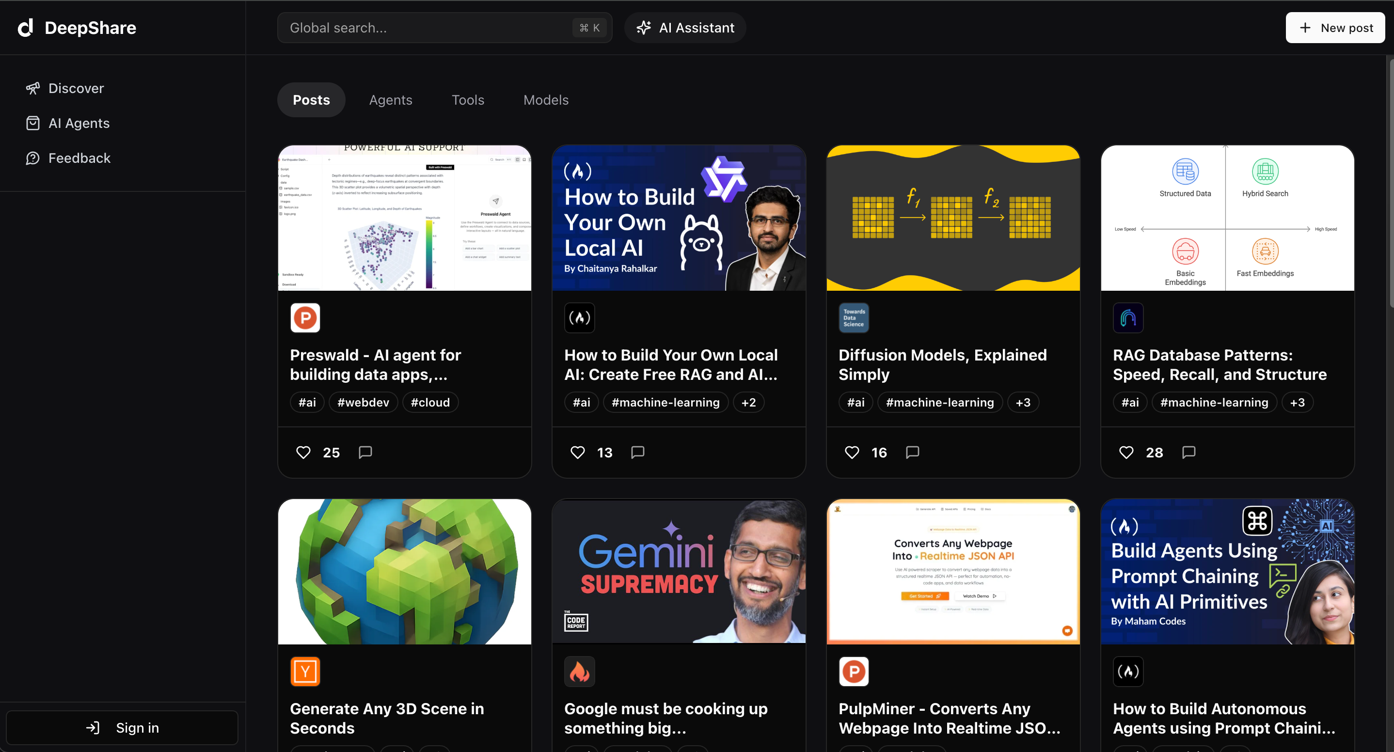Open "Diffusion Models, Explained Simply" title
Image resolution: width=1394 pixels, height=752 pixels.
click(943, 365)
